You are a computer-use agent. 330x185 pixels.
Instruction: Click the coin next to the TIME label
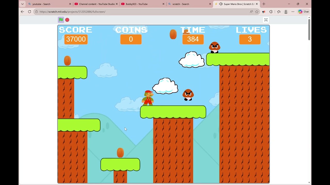(173, 34)
